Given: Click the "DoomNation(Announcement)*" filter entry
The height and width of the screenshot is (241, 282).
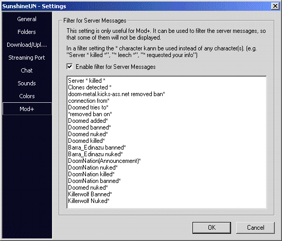Looking at the screenshot, I should pos(104,161).
